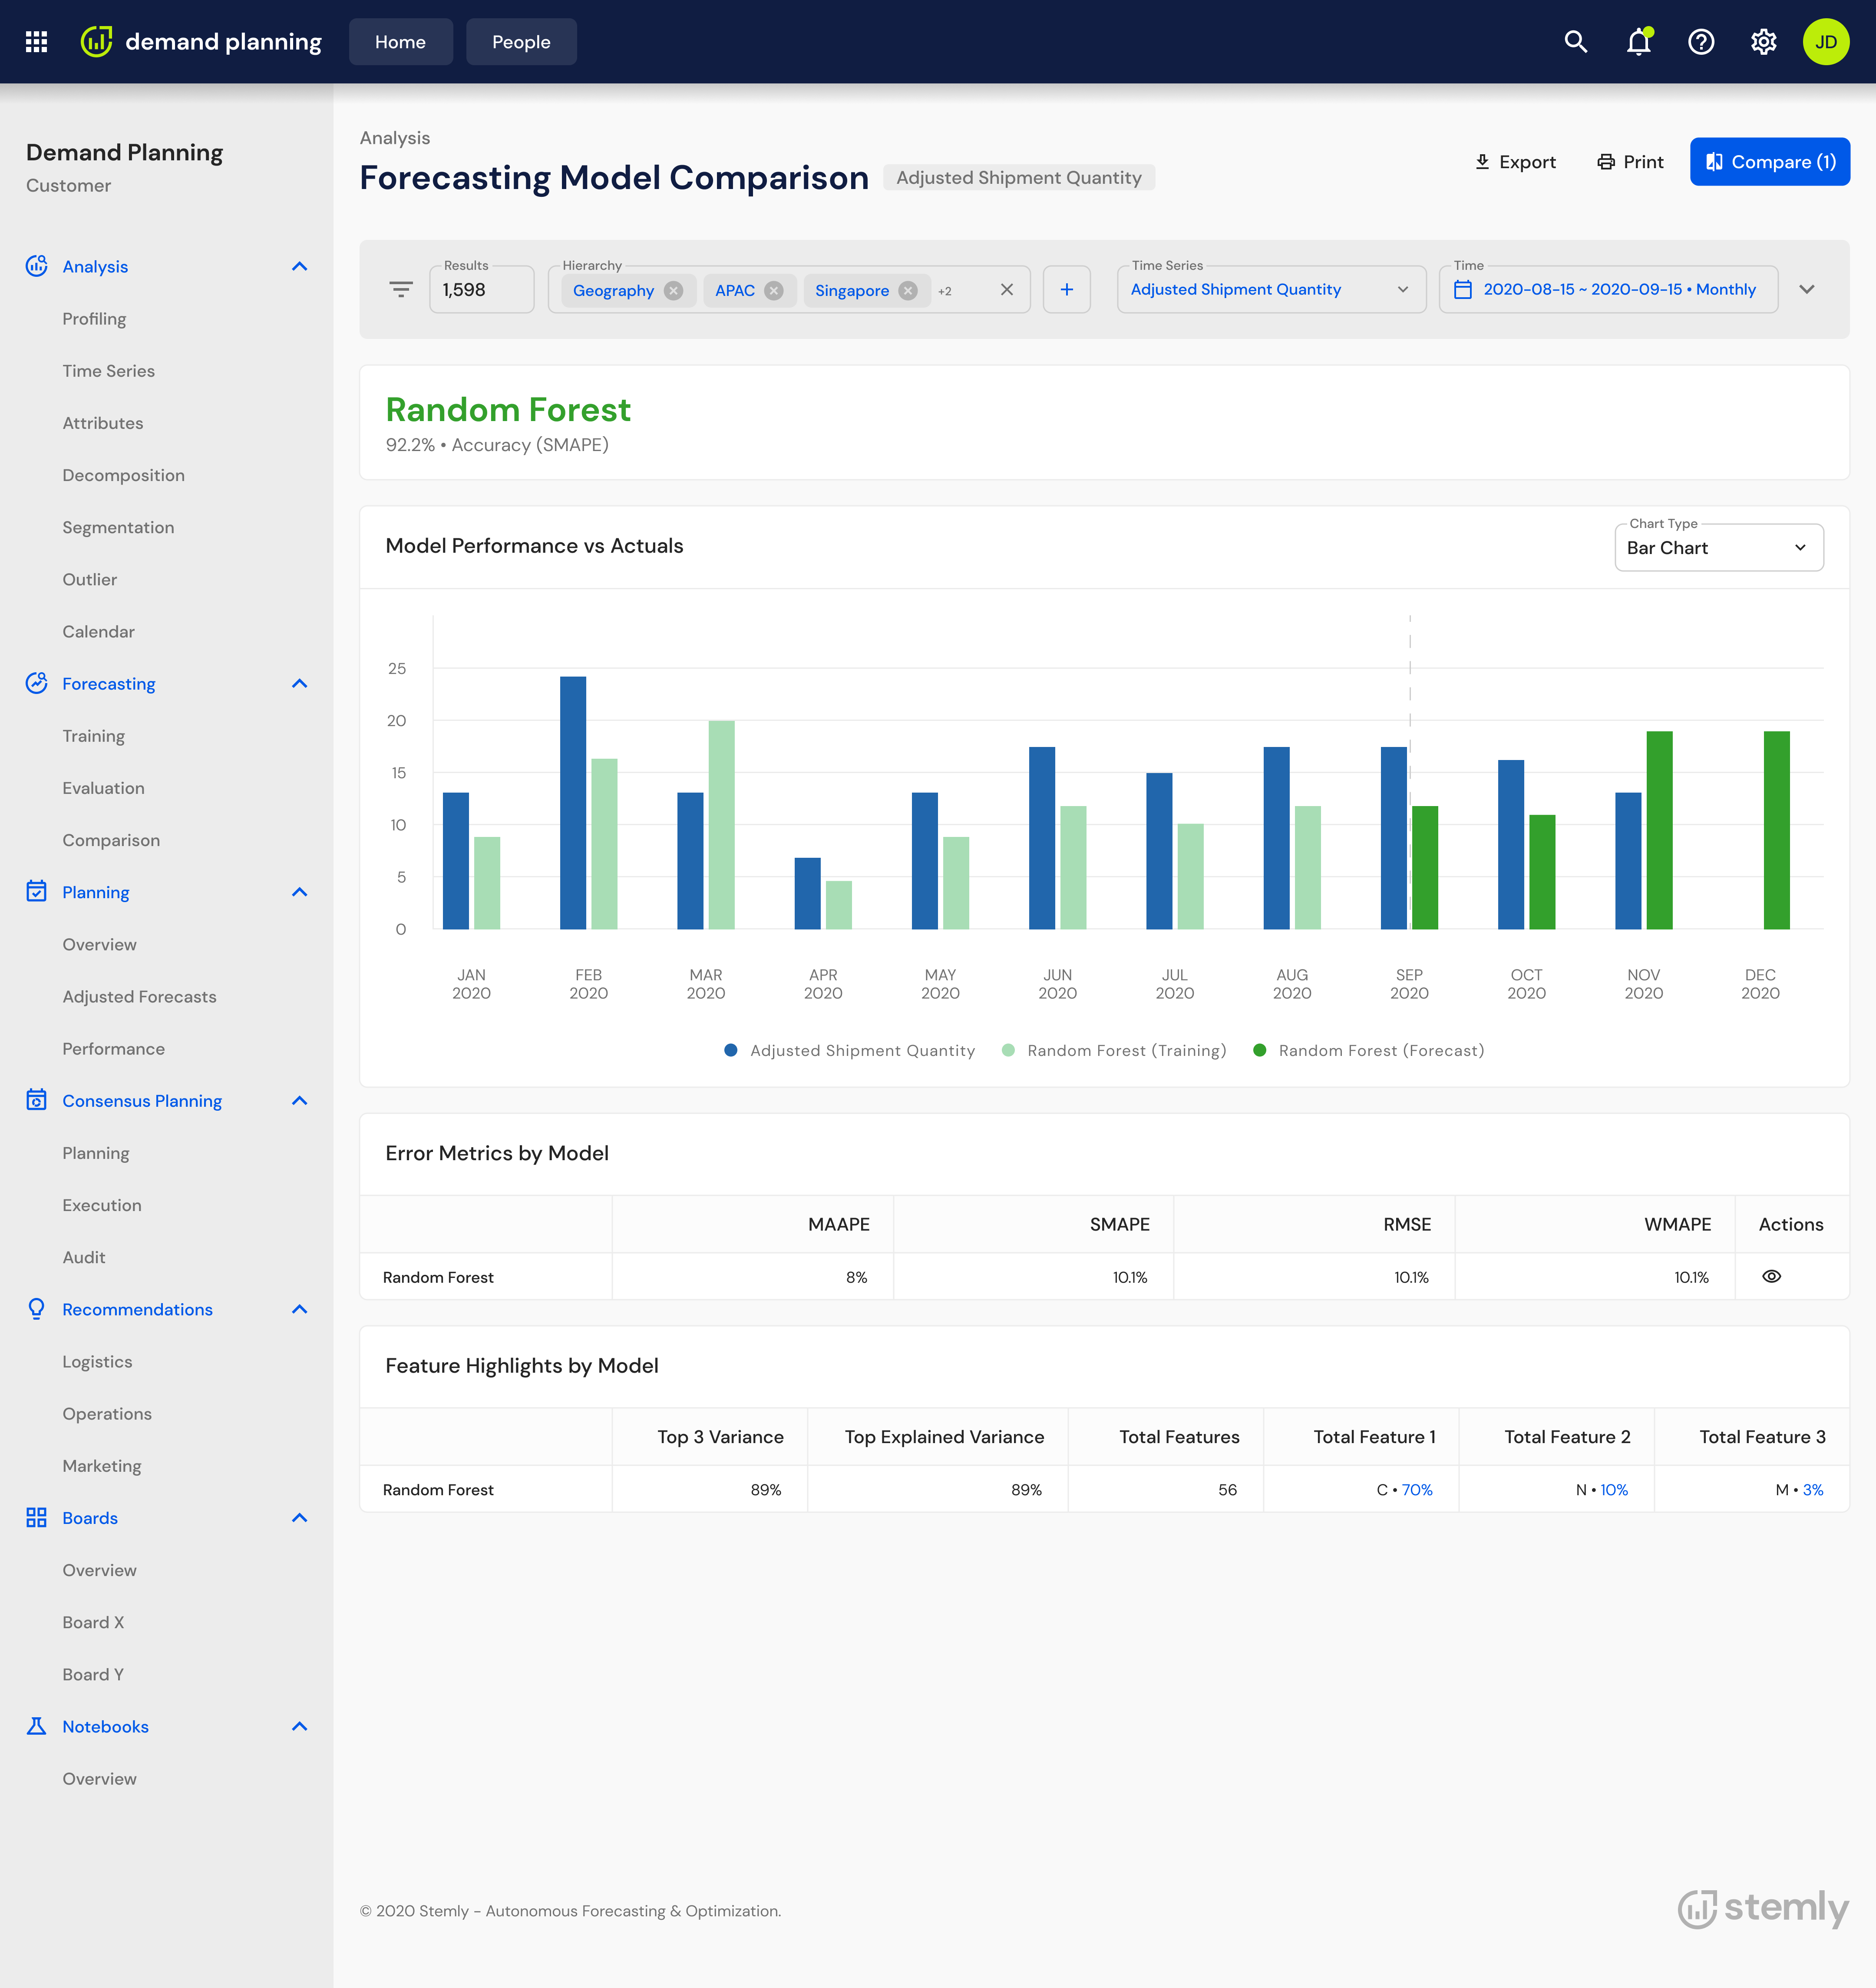Open Marketing under Recommendations

(102, 1466)
